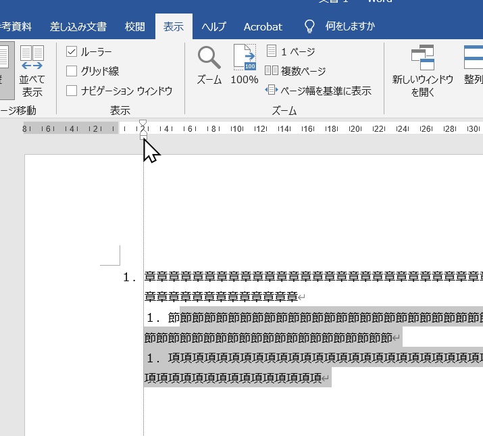Click the highlighted 項 line numbered 1

point(313,358)
